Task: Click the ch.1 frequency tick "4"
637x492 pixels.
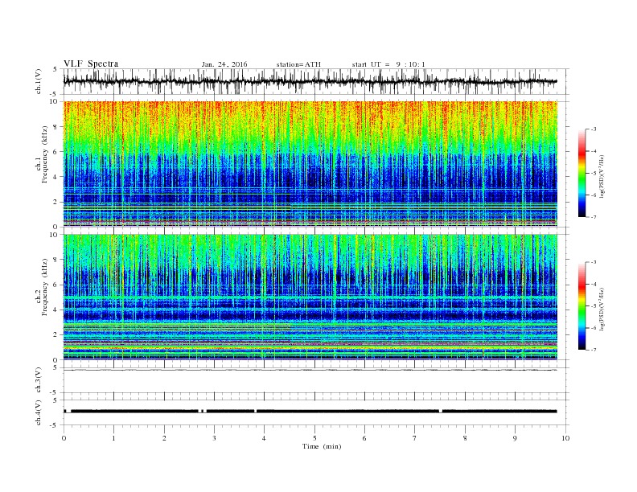Action: pyautogui.click(x=56, y=177)
